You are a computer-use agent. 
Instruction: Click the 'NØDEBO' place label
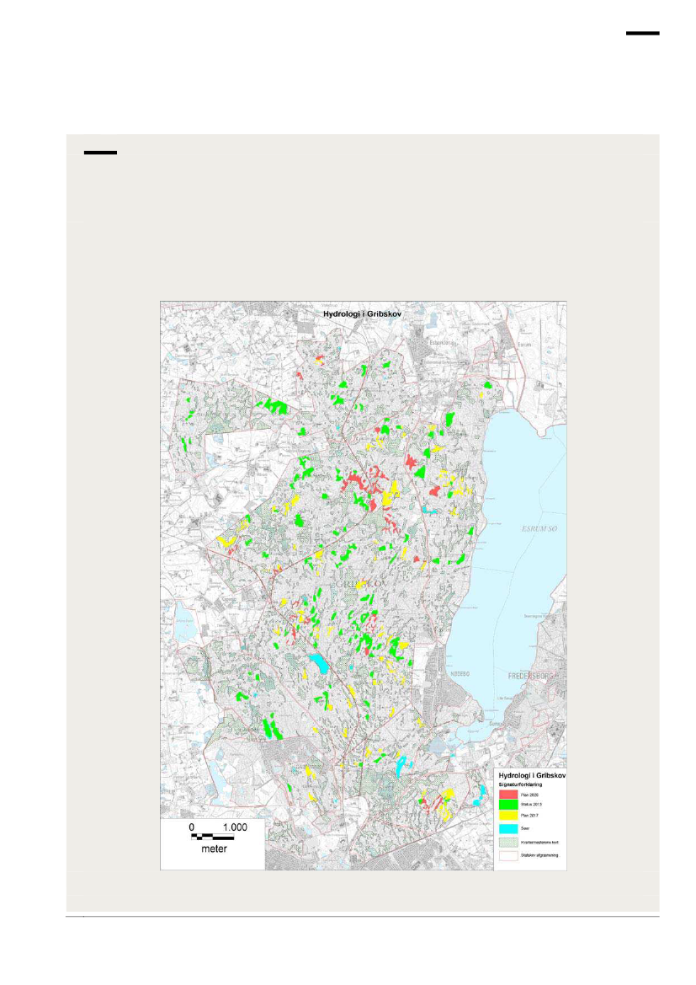(x=460, y=673)
